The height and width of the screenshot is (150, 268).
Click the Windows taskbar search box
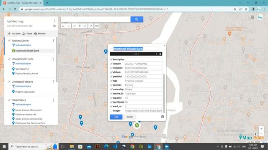[x=33, y=146]
